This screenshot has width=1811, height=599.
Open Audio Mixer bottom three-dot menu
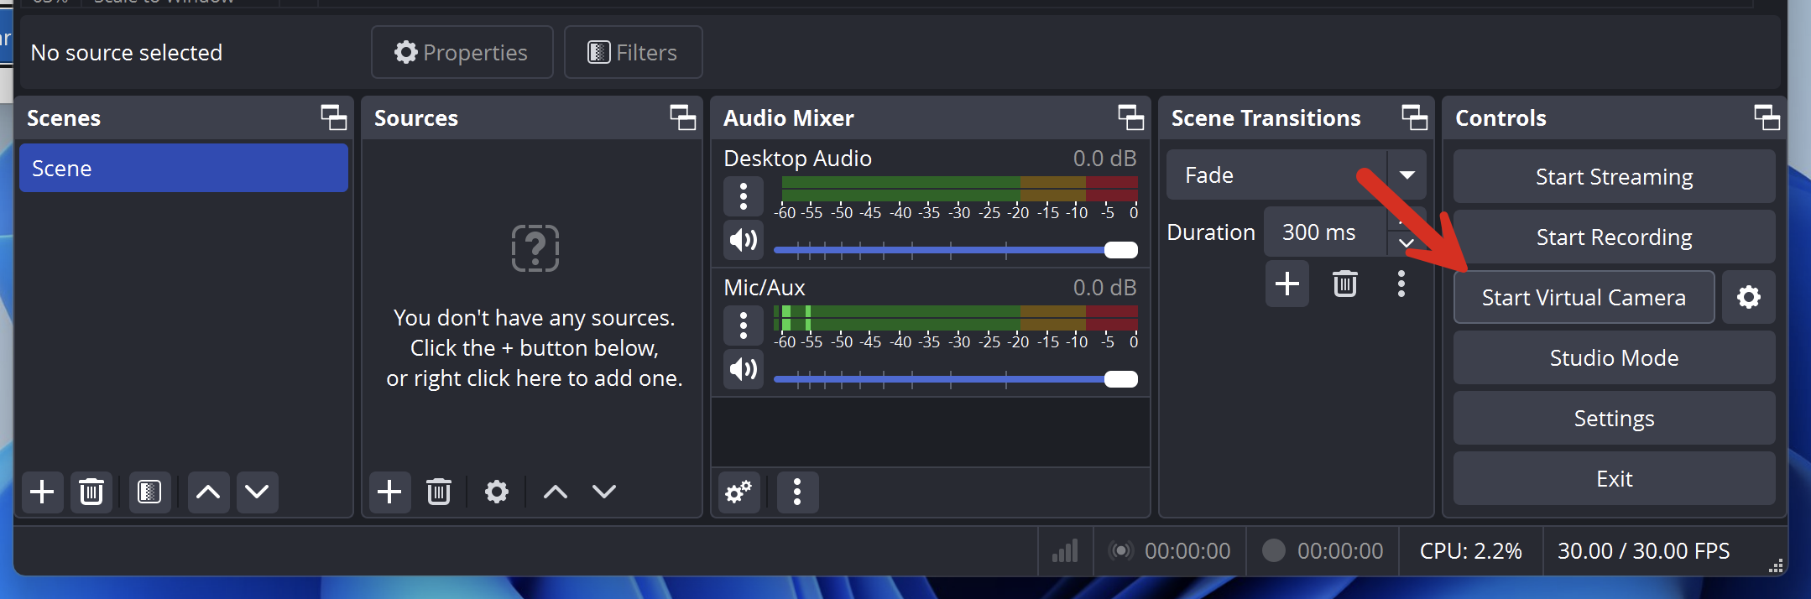(x=797, y=492)
